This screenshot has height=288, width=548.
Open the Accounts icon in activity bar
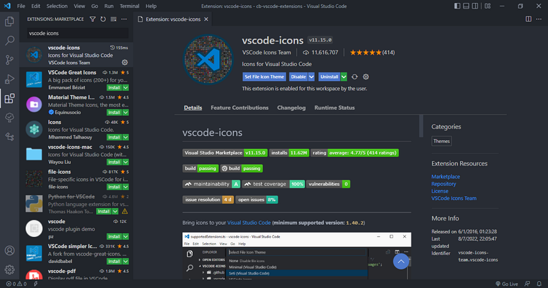(9, 251)
